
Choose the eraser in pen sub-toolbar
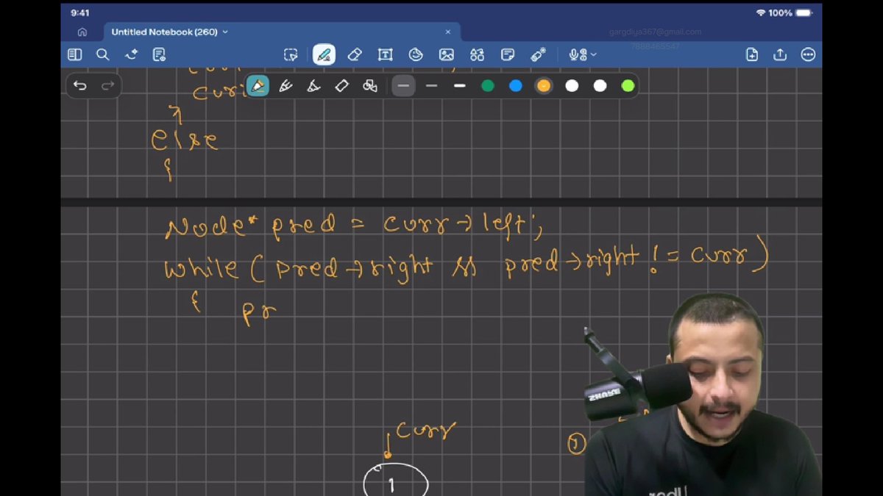[x=341, y=86]
